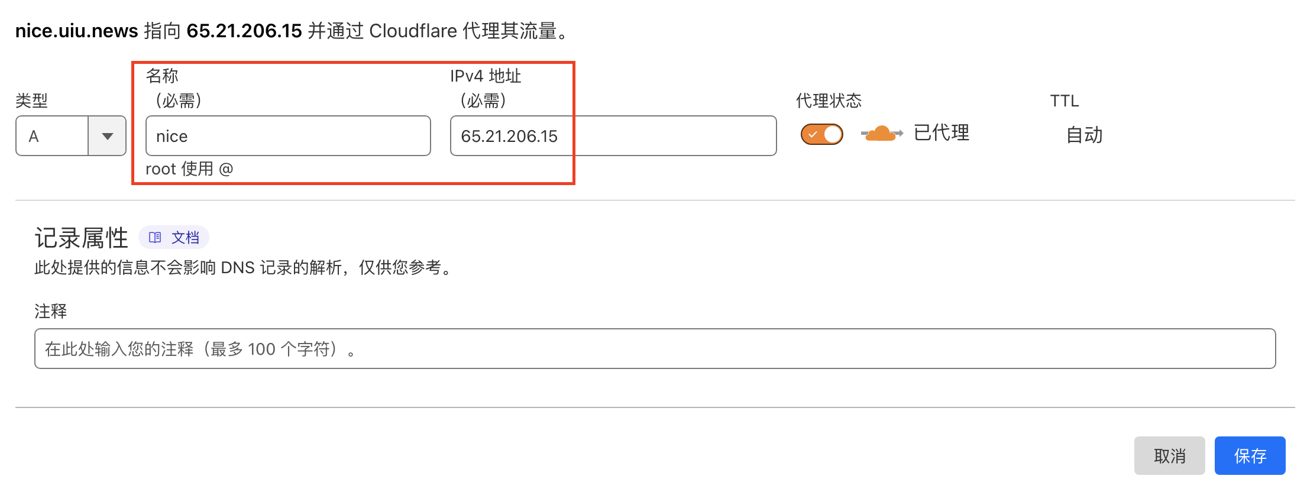1307x492 pixels.
Task: Click the 名称 input containing nice
Action: click(288, 136)
